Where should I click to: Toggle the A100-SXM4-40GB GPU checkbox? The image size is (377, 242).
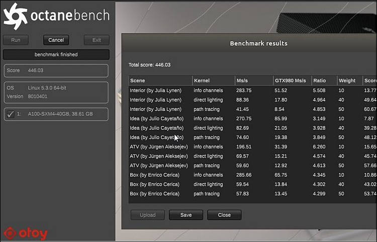click(11, 114)
